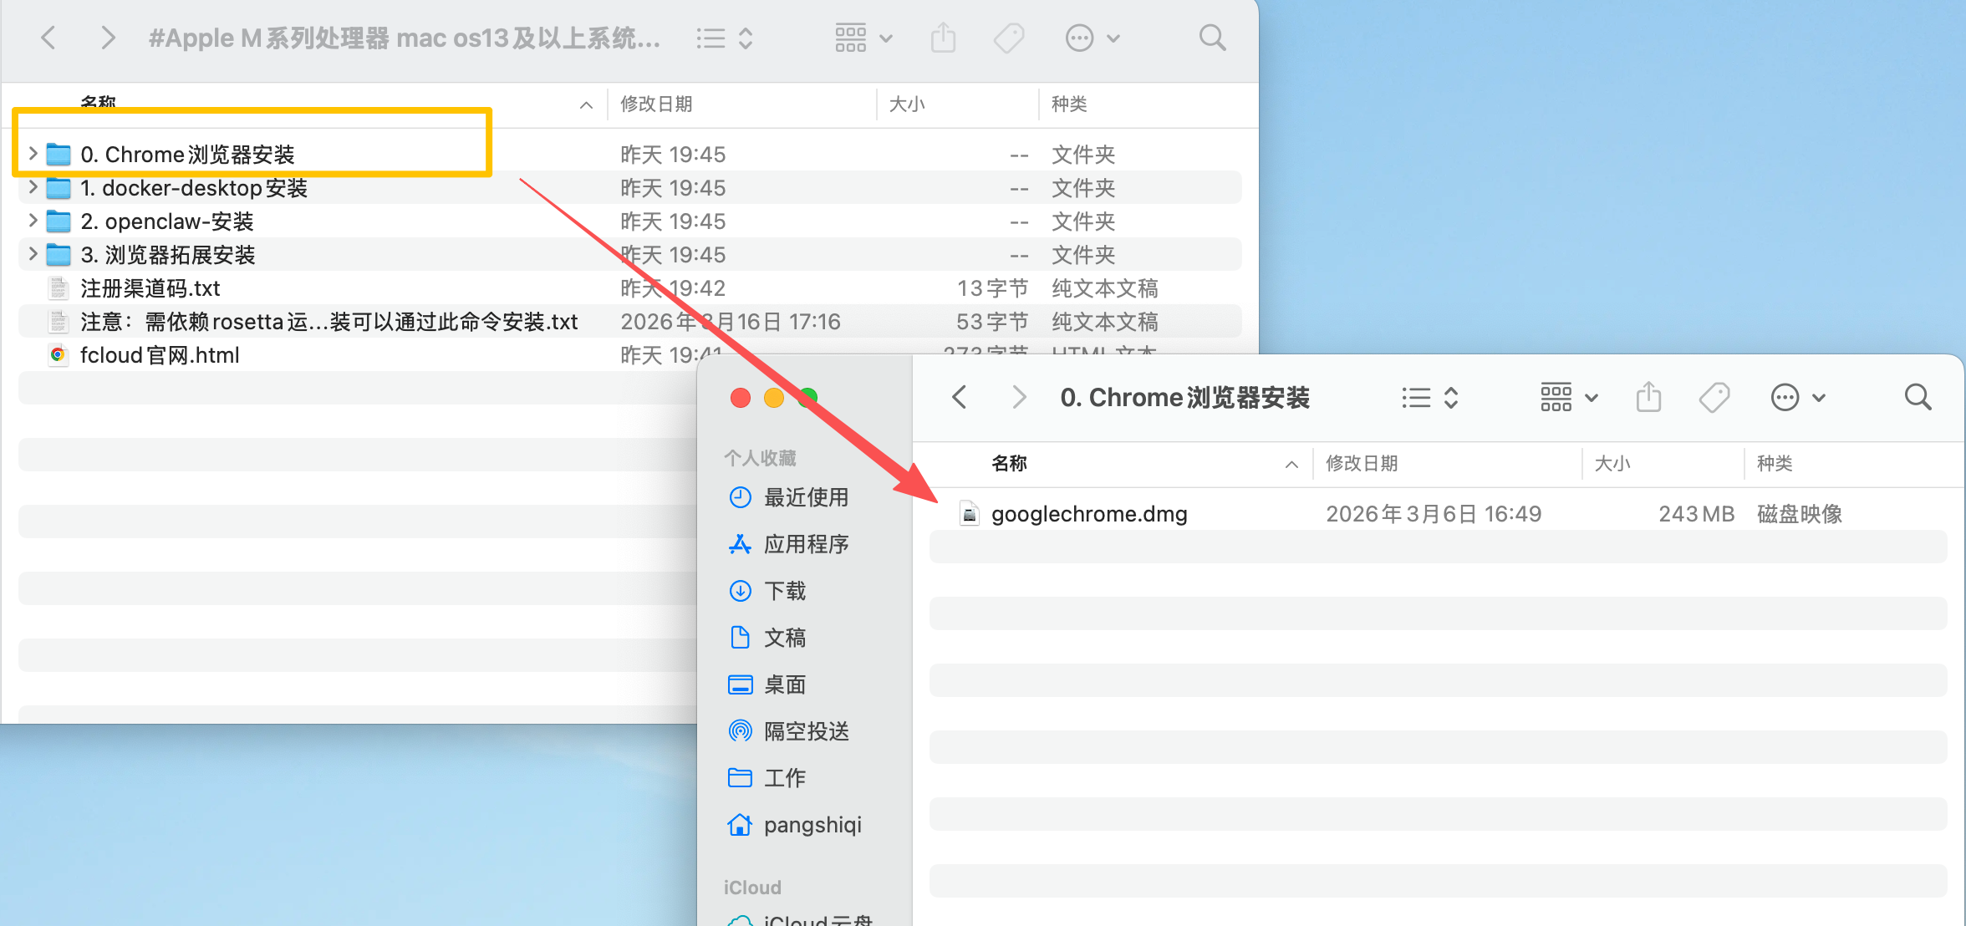The height and width of the screenshot is (926, 1966).
Task: Sort by 大小 column in back window
Action: [x=907, y=104]
